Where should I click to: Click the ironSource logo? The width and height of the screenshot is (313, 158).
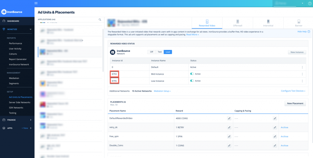12,12
